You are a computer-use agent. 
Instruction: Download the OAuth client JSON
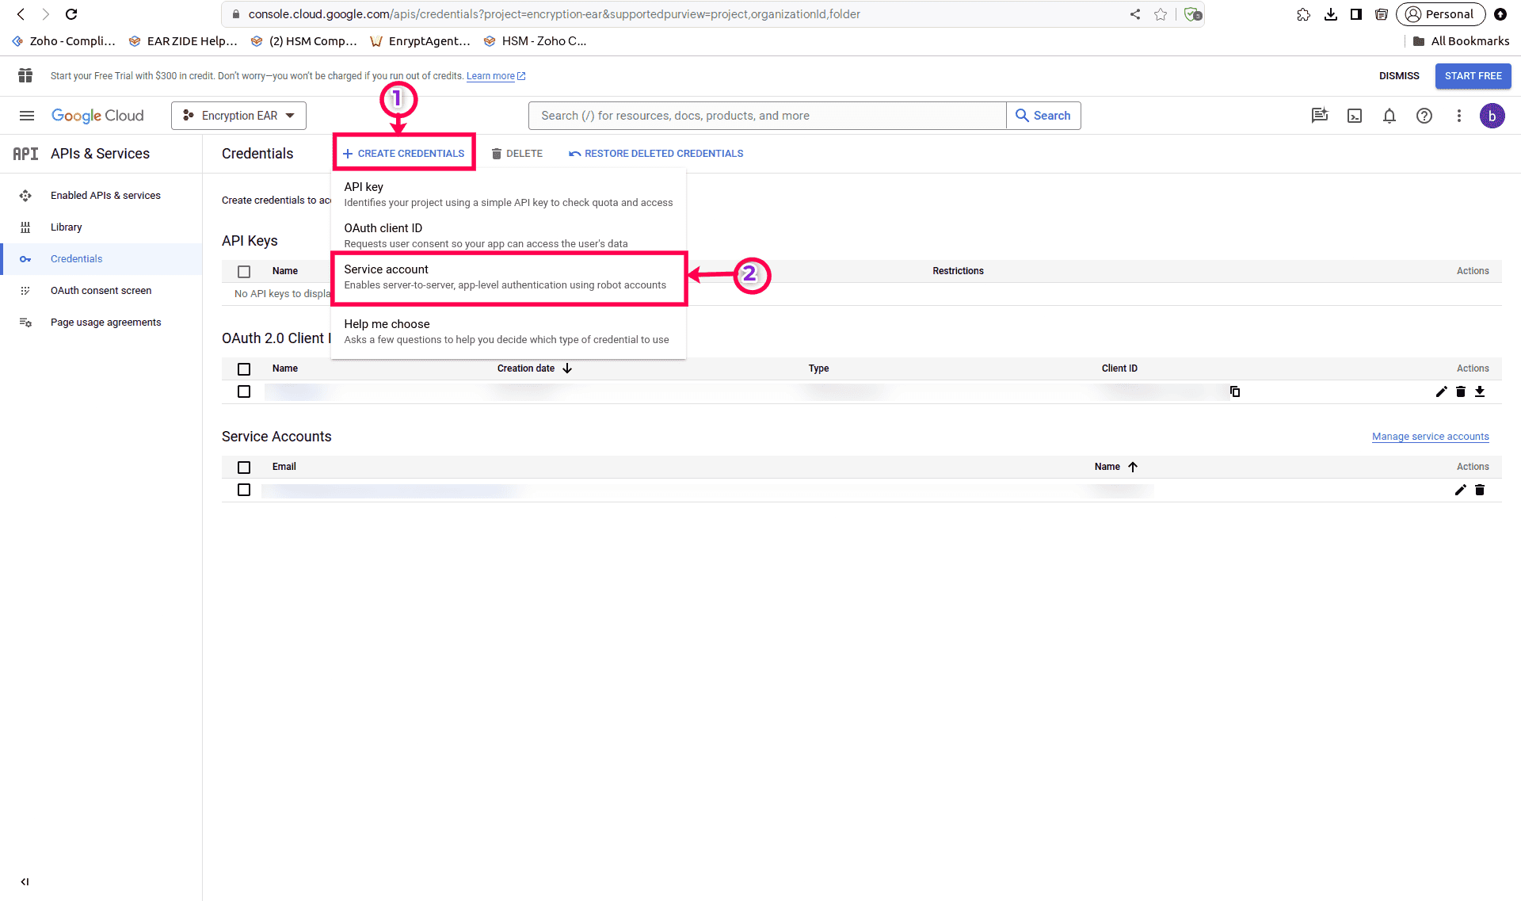tap(1480, 391)
